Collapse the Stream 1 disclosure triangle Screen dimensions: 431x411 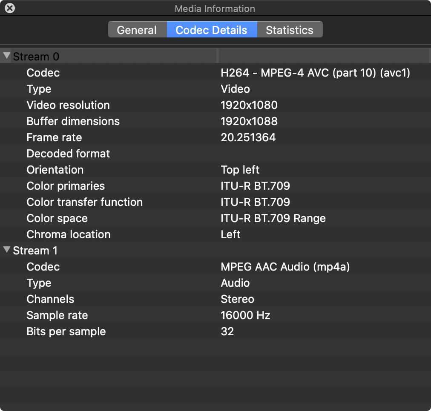tap(7, 250)
